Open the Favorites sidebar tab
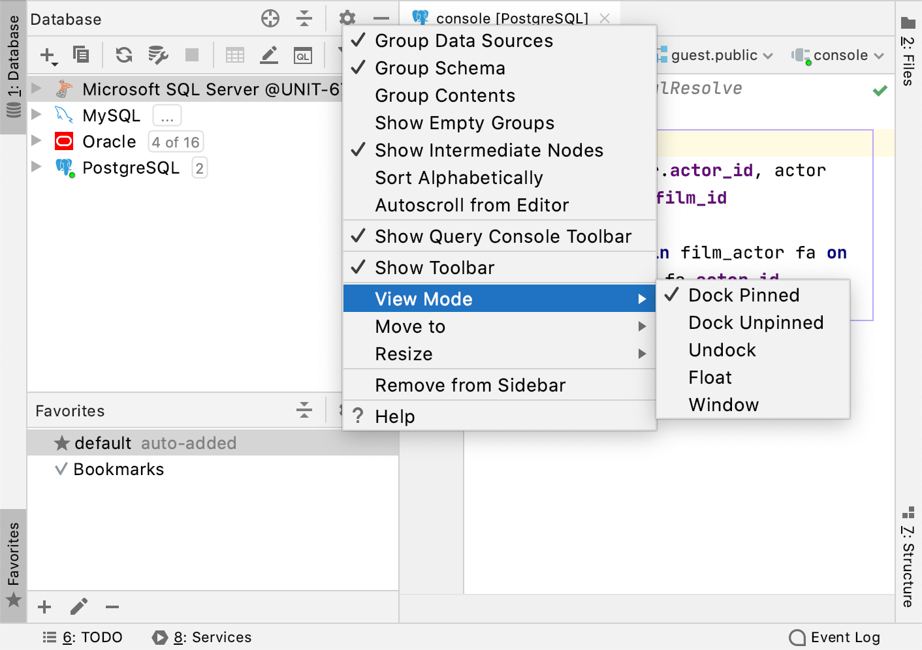The height and width of the screenshot is (650, 922). (x=13, y=565)
